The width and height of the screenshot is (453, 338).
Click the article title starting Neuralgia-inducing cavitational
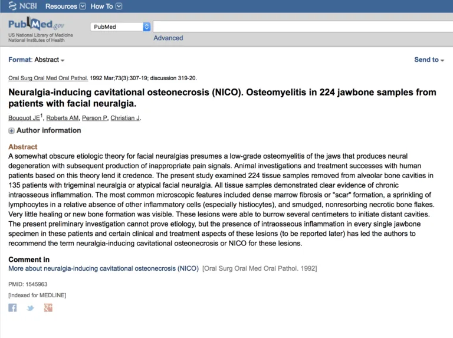pyautogui.click(x=222, y=98)
